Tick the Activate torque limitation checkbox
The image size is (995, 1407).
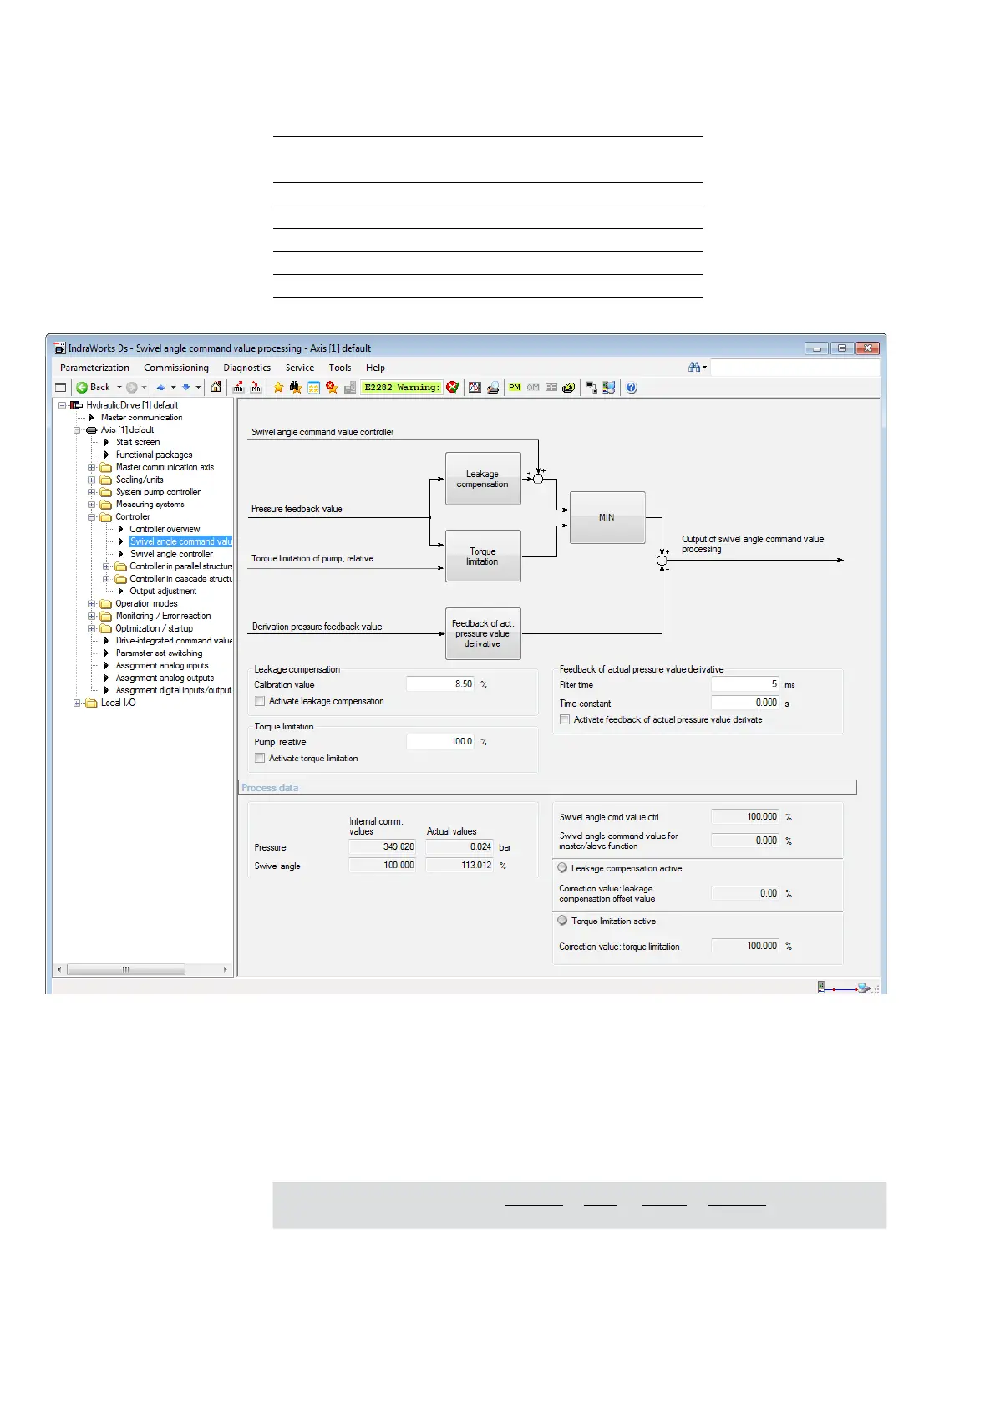click(260, 759)
